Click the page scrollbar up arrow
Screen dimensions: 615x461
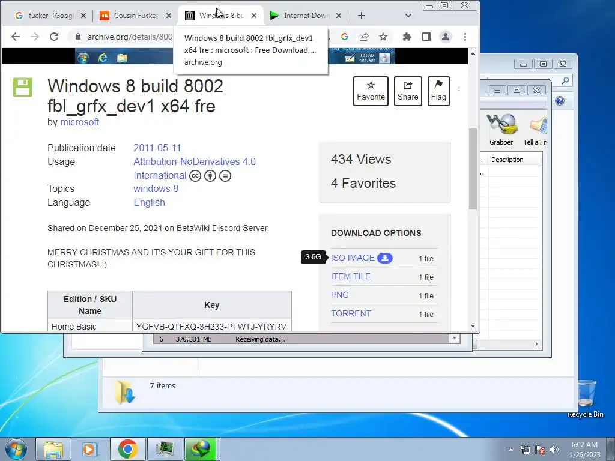click(473, 53)
